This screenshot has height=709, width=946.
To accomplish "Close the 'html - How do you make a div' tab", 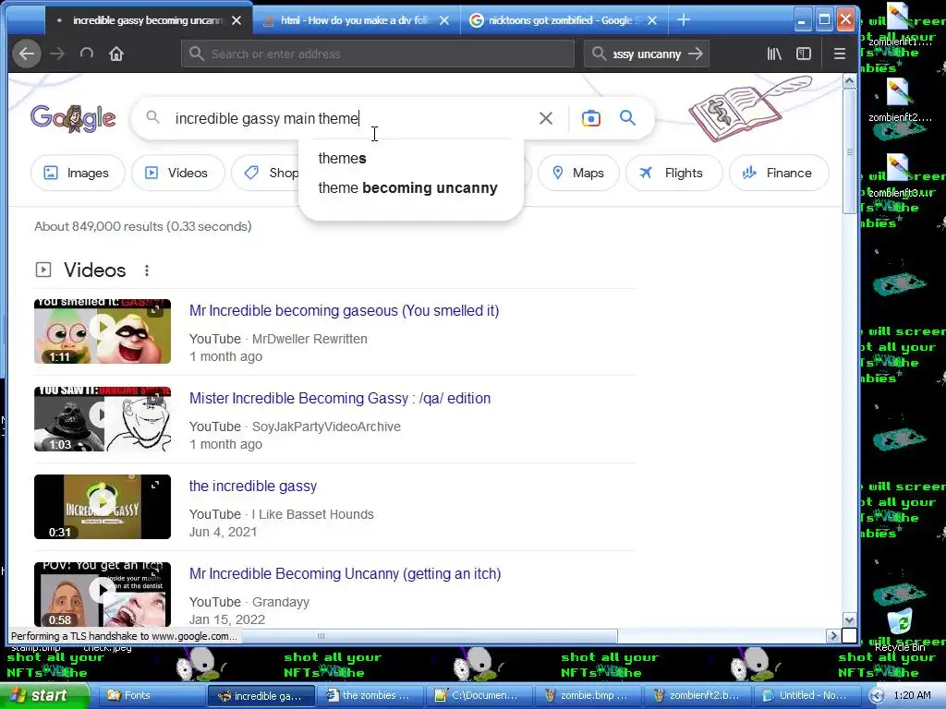I will 444,20.
